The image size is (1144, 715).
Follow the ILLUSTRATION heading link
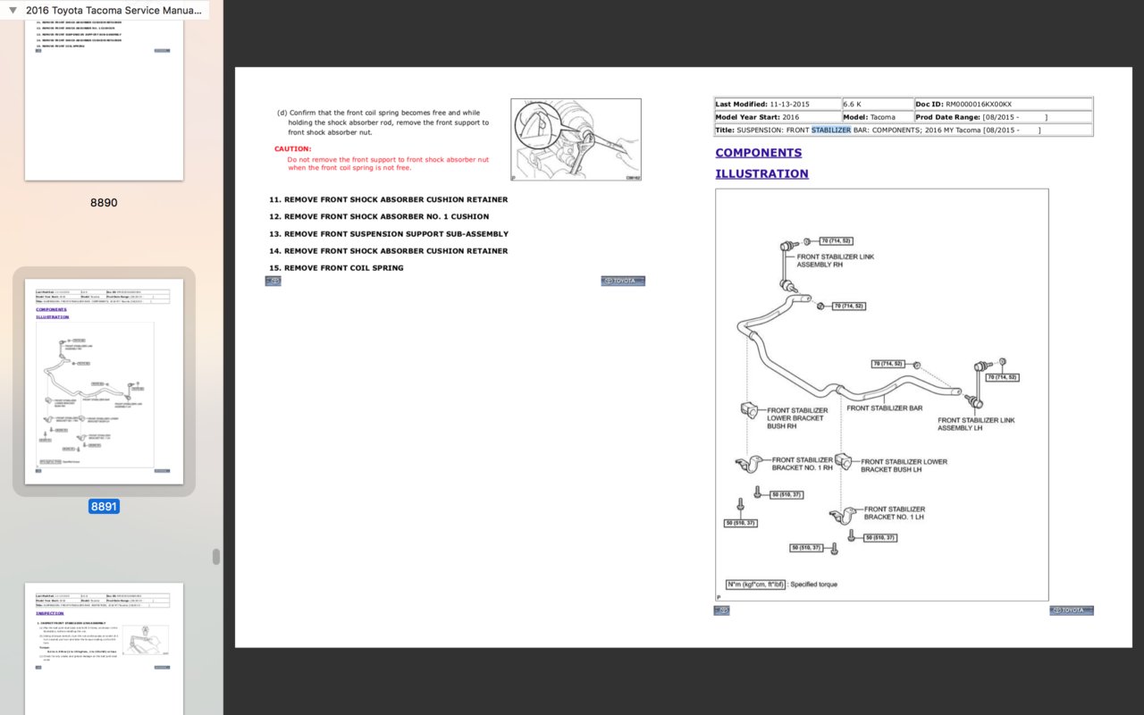761,174
